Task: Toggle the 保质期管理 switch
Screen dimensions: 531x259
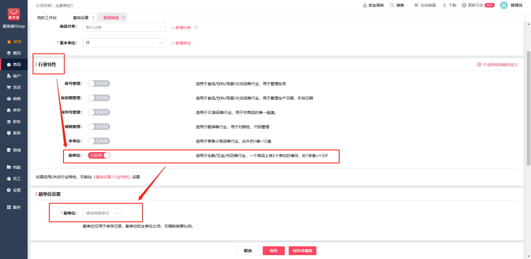Action: click(99, 98)
